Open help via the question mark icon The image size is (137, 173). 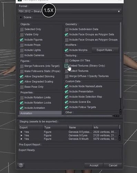(21, 165)
